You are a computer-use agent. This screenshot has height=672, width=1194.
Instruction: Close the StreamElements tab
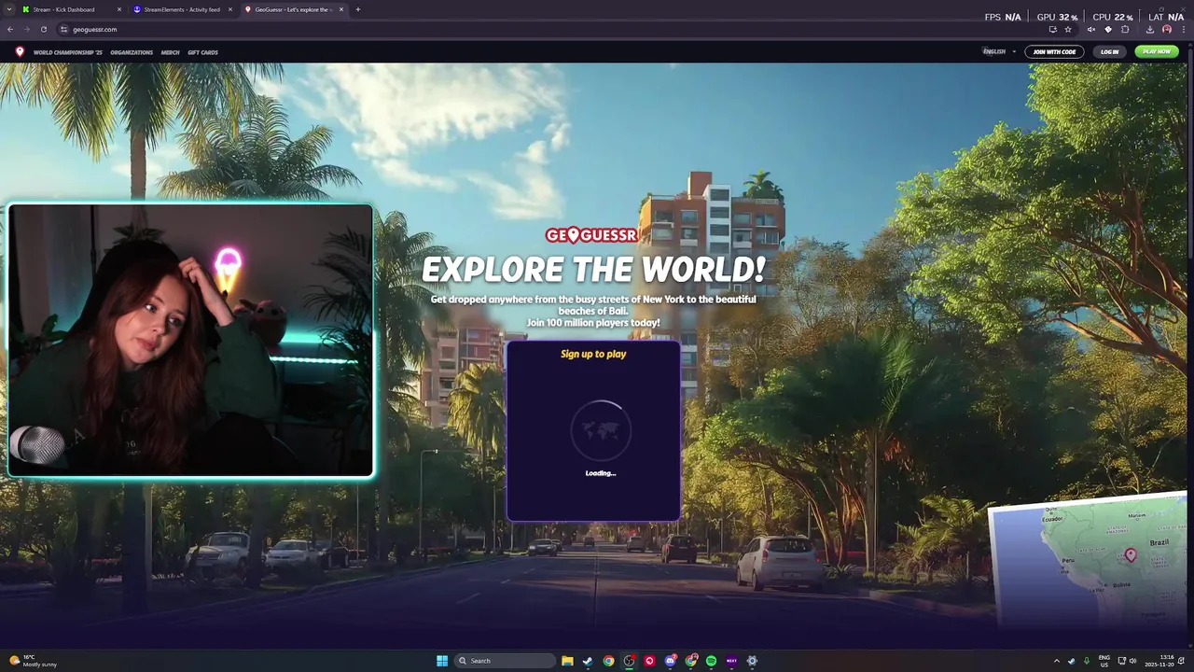pyautogui.click(x=230, y=9)
